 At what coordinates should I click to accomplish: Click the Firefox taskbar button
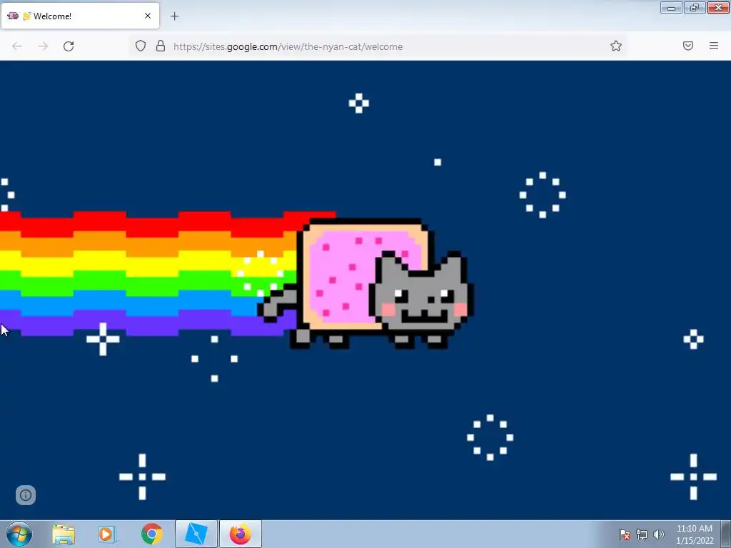coord(240,534)
